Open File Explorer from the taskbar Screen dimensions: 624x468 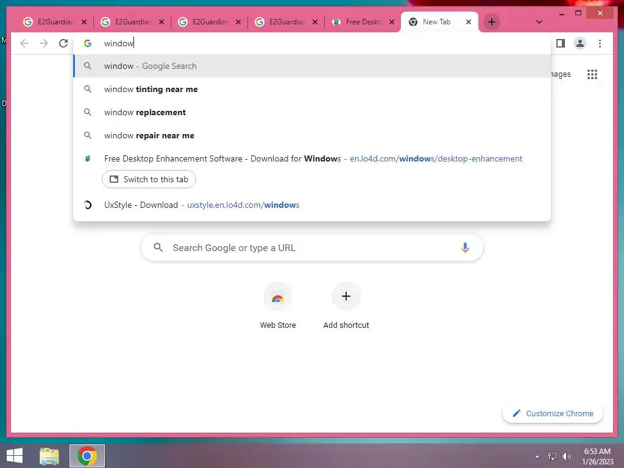click(x=49, y=456)
